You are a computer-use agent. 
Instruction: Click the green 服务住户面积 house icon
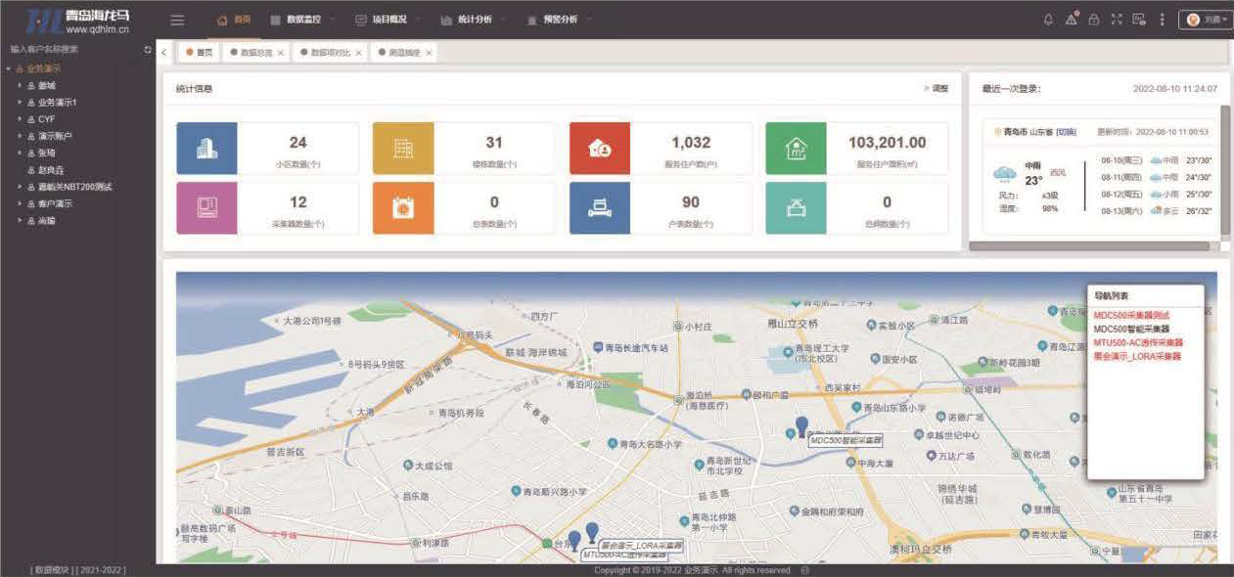click(x=795, y=149)
